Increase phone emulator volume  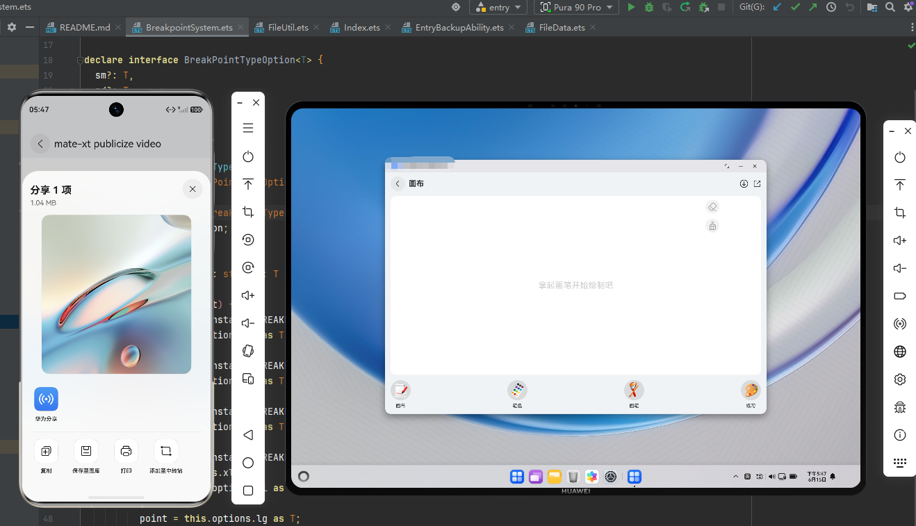point(248,295)
